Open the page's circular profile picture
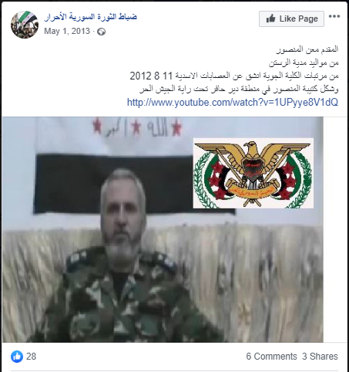Viewport: 349px width, 372px height. pos(25,25)
